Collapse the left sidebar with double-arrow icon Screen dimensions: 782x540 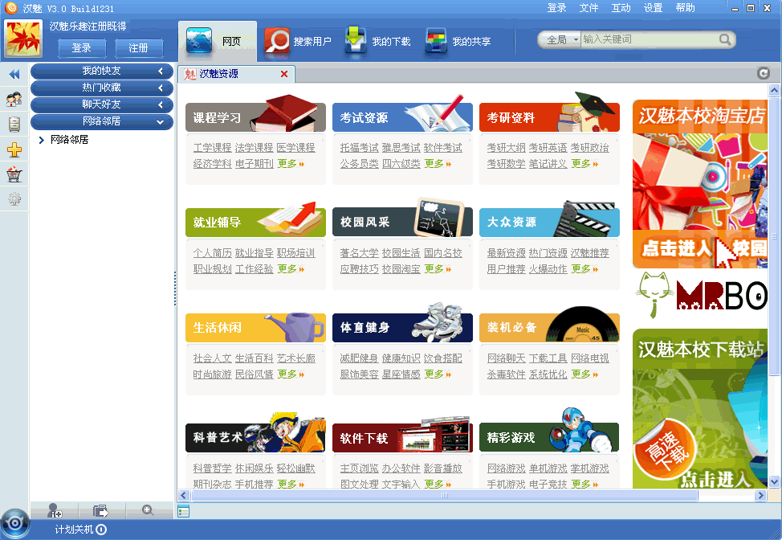pos(14,75)
